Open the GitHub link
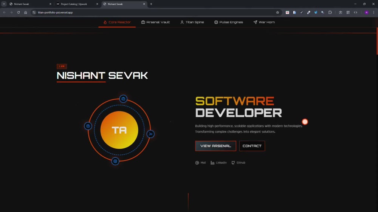378x212 pixels. pos(238,163)
